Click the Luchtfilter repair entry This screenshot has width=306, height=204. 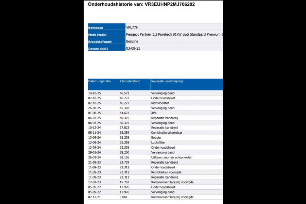158,142
